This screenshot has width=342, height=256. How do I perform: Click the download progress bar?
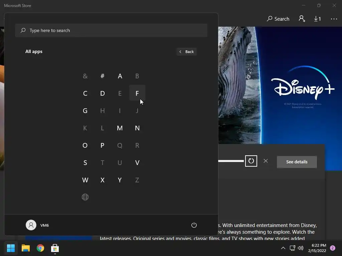[231, 161]
